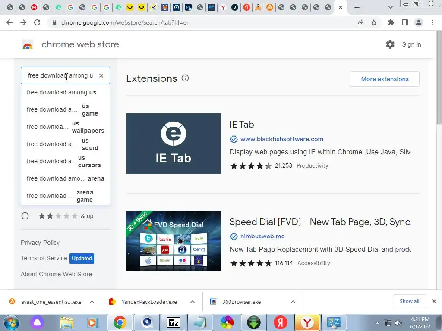Open the red Yandex icon in taskbar
442x331 pixels.
coord(281,322)
